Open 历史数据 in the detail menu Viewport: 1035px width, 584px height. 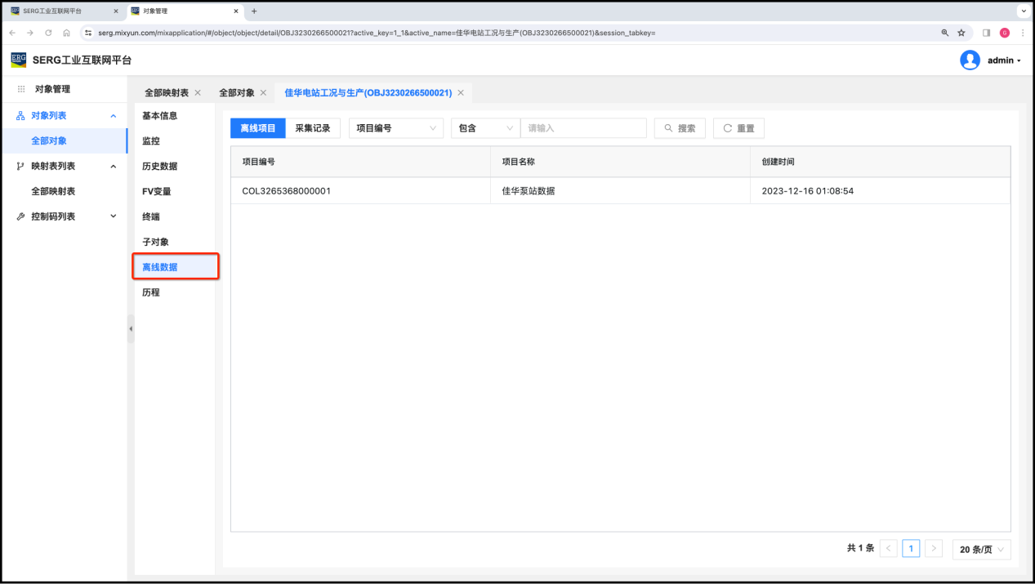160,167
